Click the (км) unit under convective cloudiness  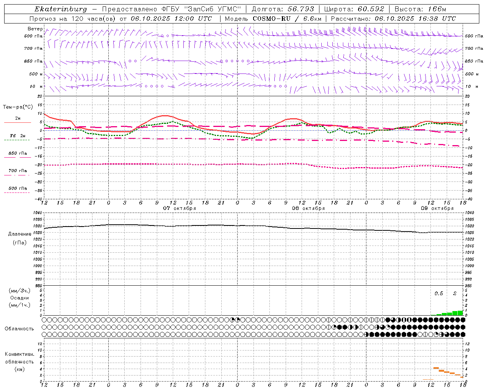coord(19,369)
